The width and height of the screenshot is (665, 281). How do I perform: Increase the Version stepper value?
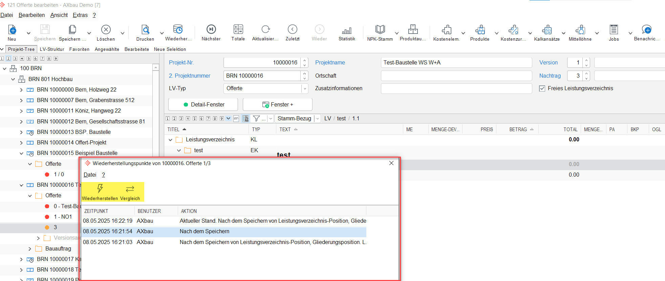[586, 60]
